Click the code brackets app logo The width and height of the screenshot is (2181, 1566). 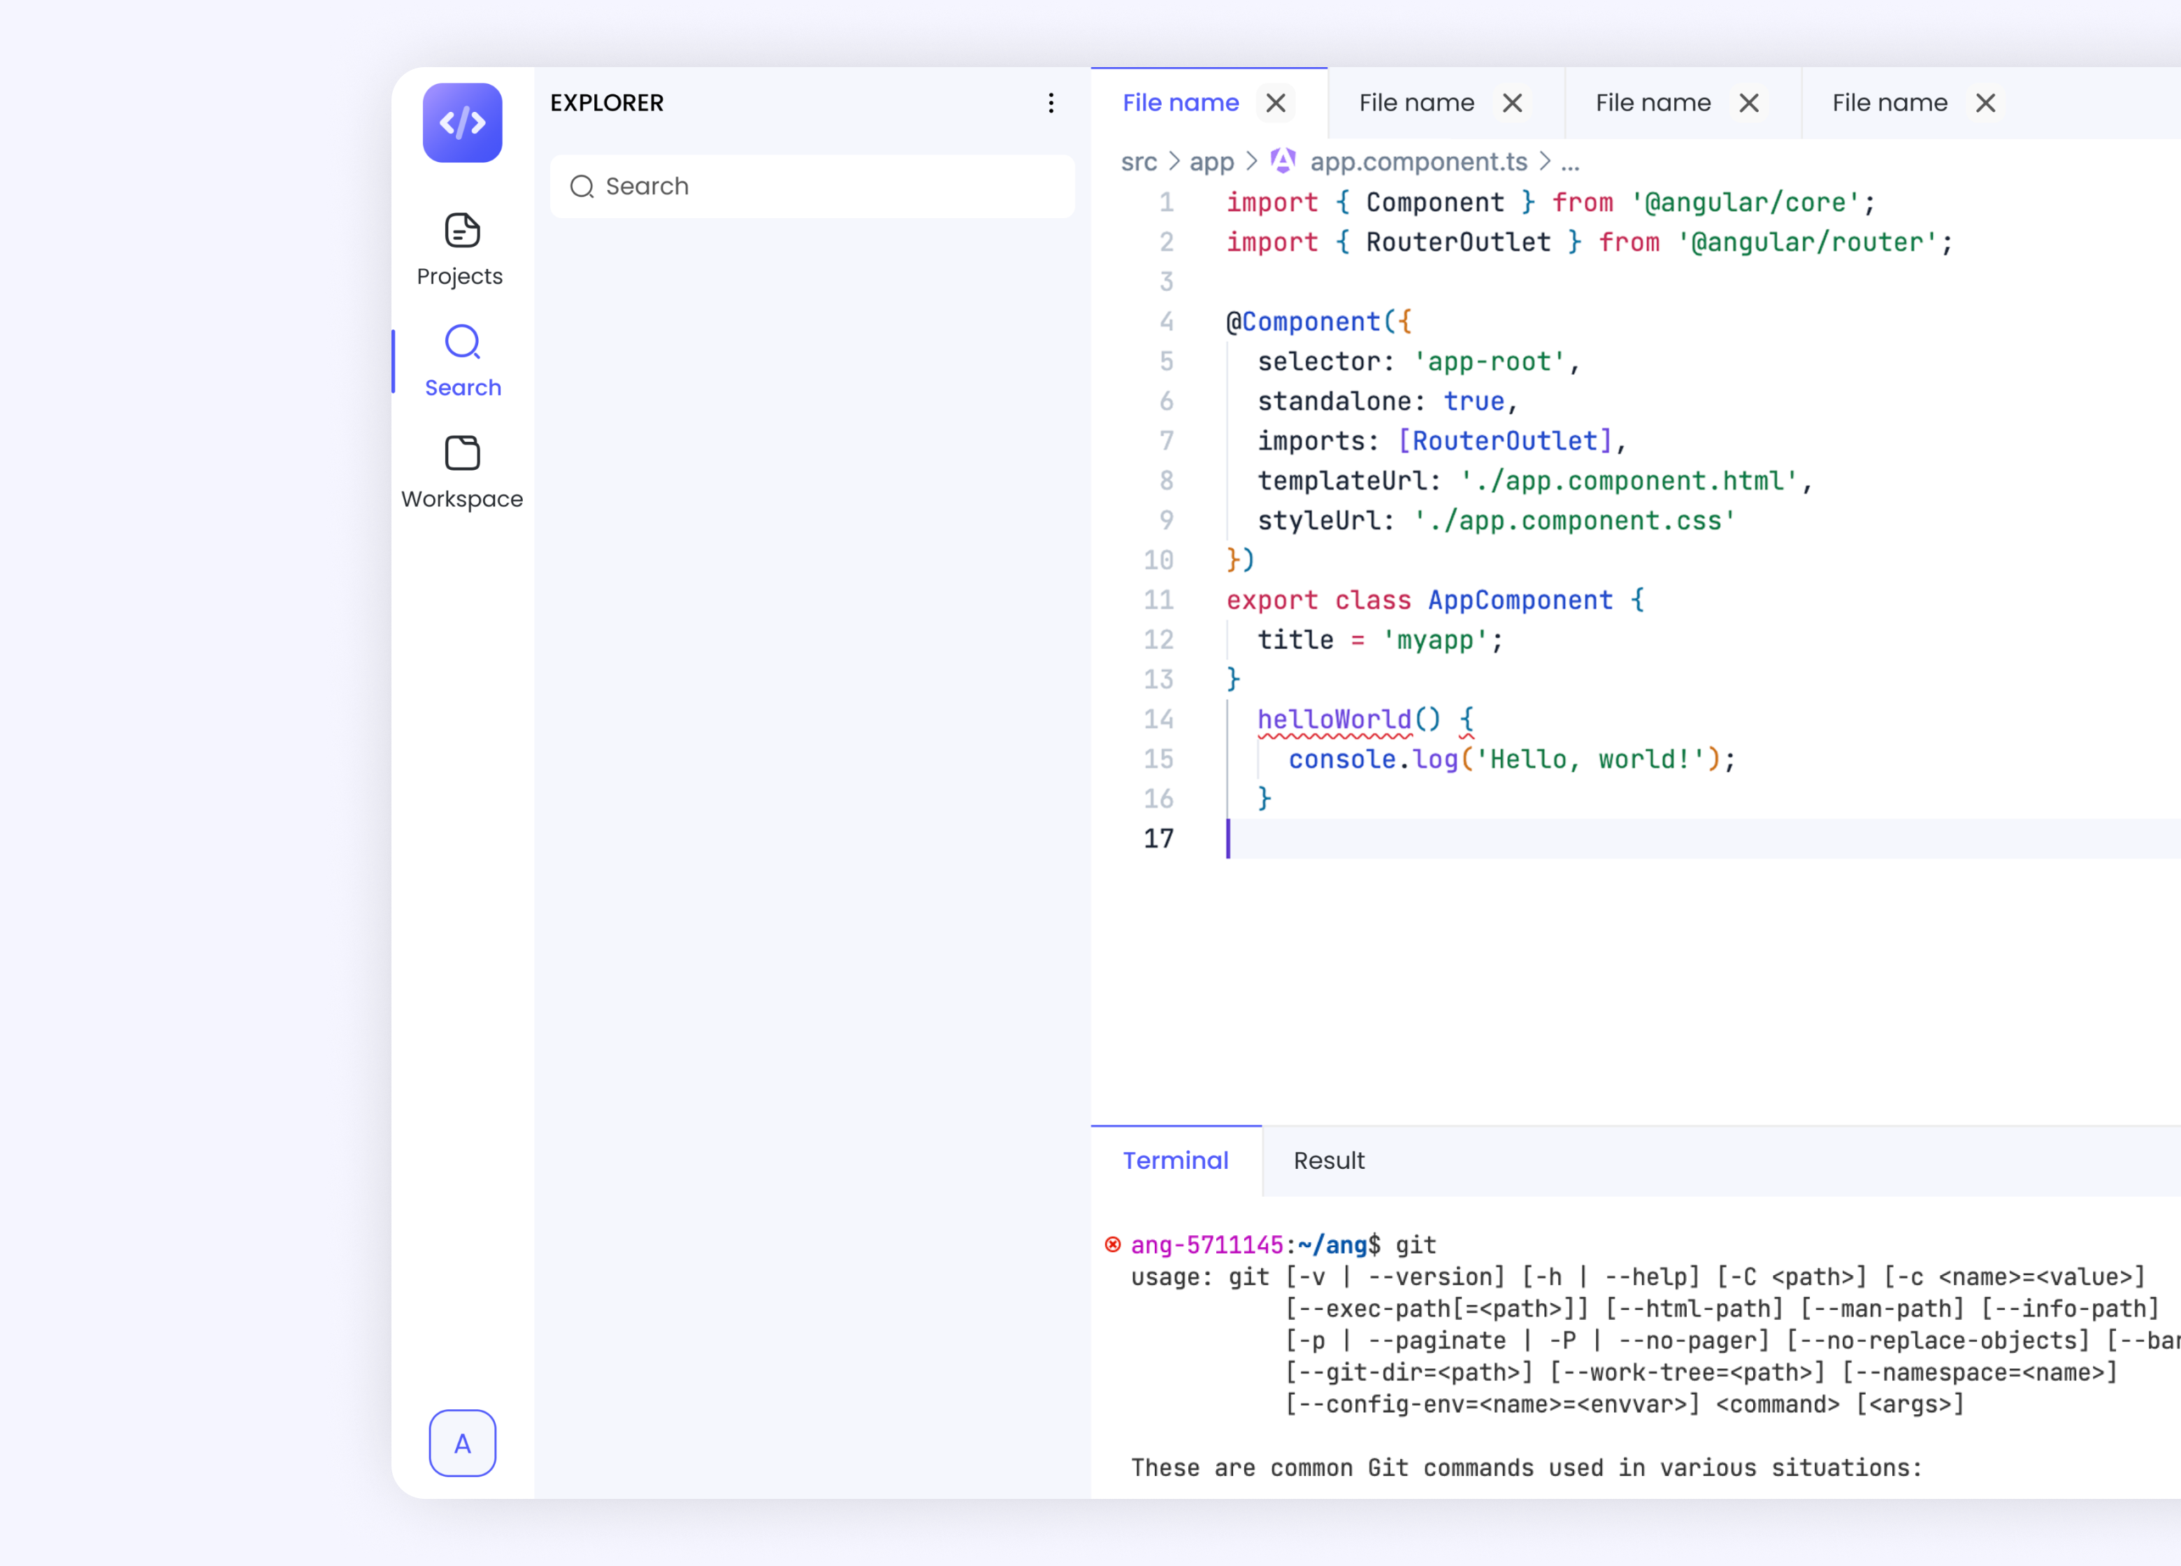463,122
